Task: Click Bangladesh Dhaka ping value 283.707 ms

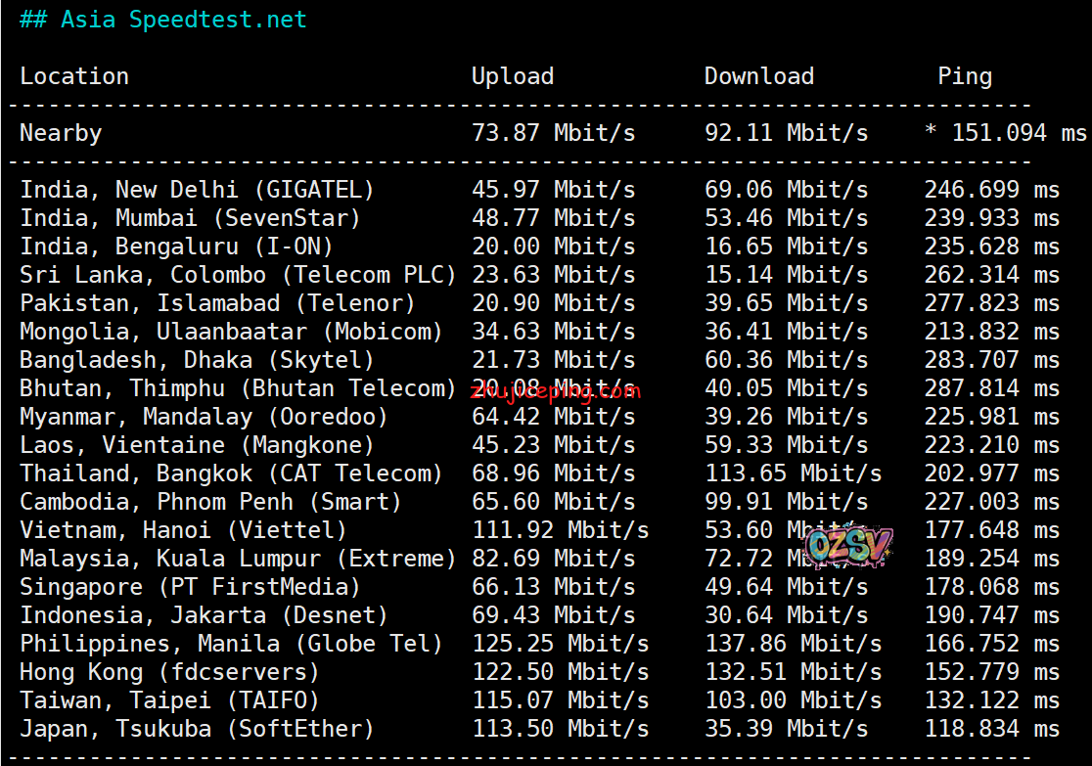Action: pos(991,360)
